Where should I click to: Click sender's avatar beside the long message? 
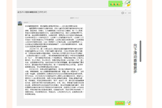[20, 23]
